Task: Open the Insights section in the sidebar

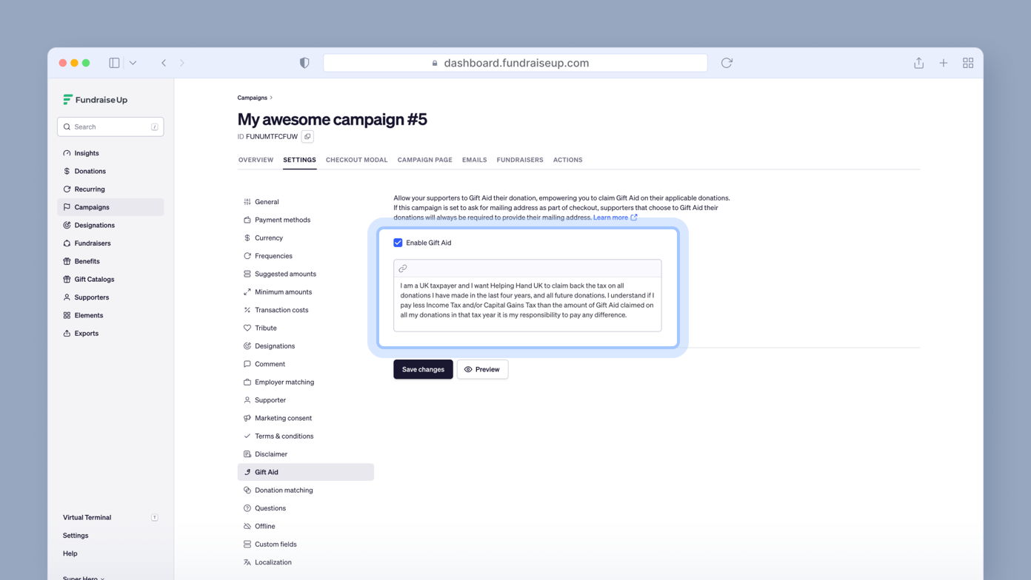Action: point(85,153)
